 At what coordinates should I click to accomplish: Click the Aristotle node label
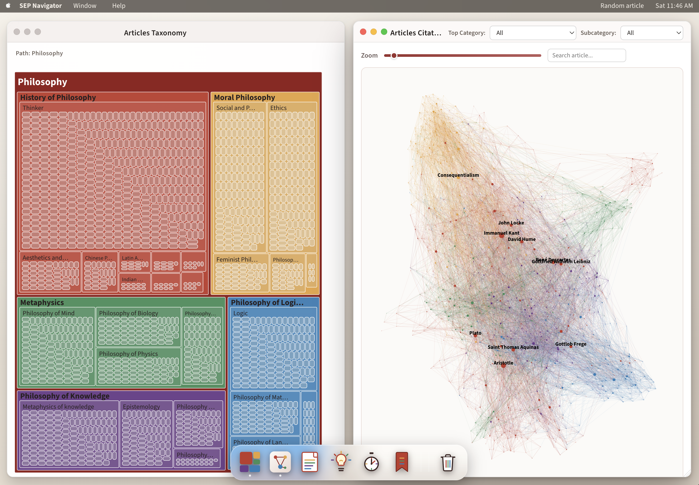(503, 363)
